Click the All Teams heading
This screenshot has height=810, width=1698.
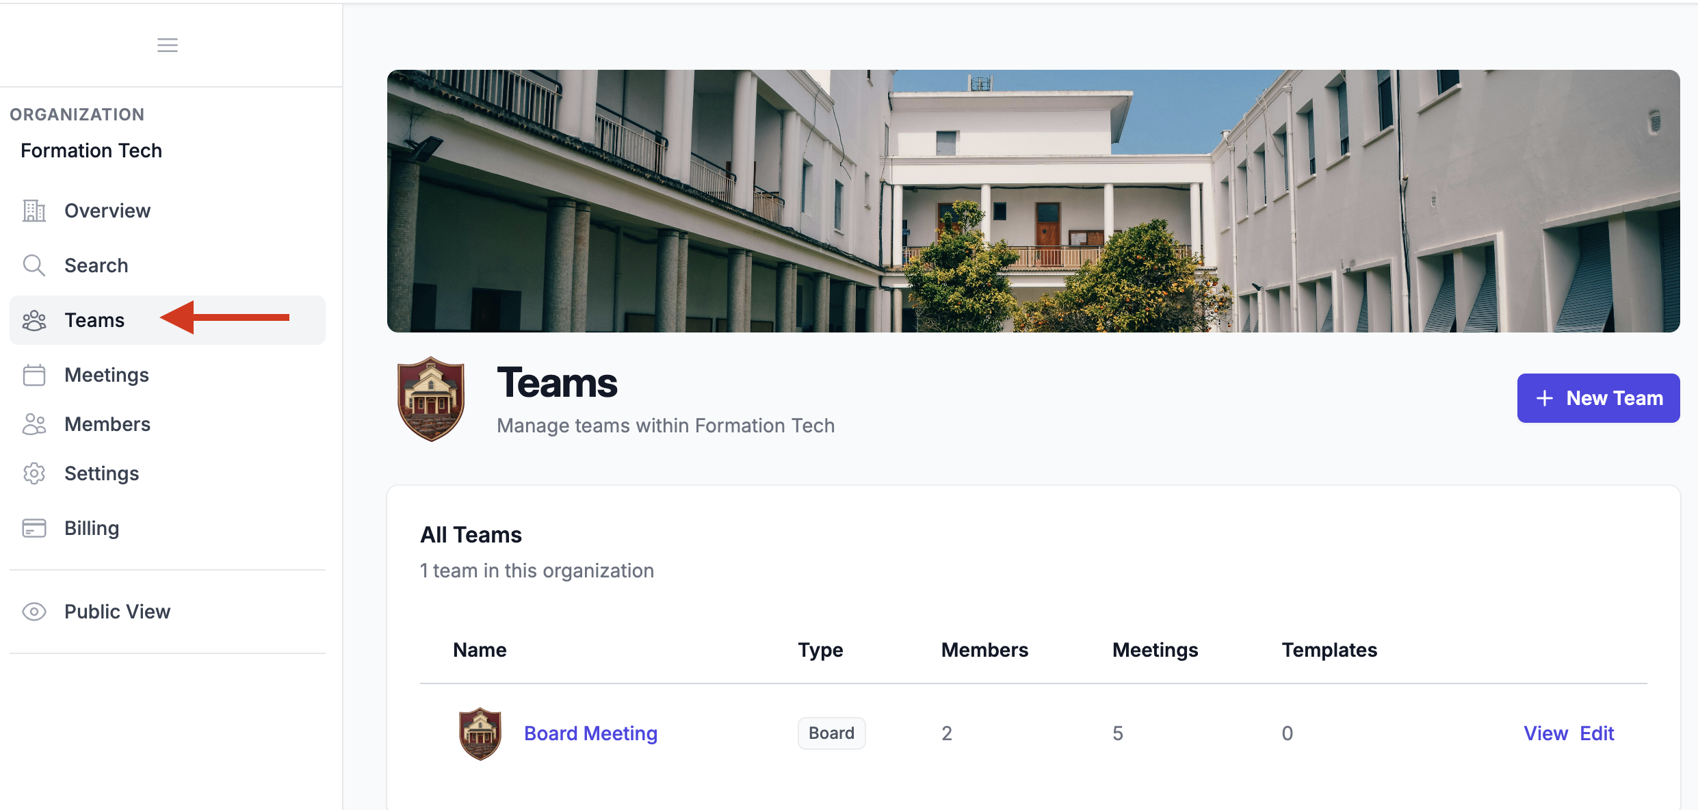tap(471, 535)
